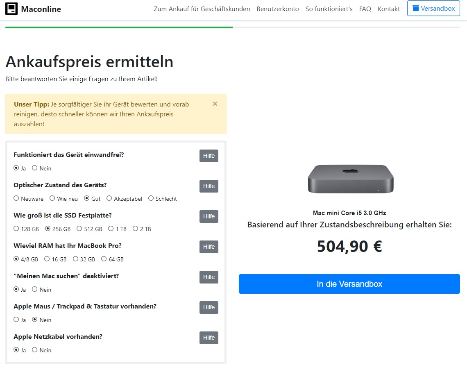Select Nein for device works flawlessly
The width and height of the screenshot is (467, 372).
(35, 168)
